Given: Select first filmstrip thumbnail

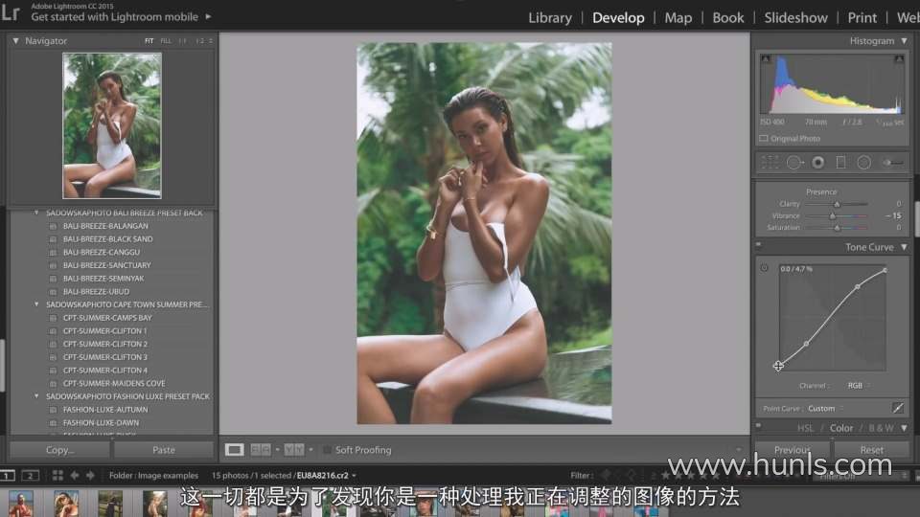Looking at the screenshot, I should (x=20, y=505).
